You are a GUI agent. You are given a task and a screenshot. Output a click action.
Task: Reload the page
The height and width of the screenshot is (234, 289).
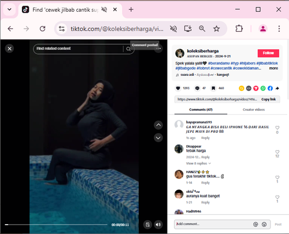pyautogui.click(x=42, y=29)
